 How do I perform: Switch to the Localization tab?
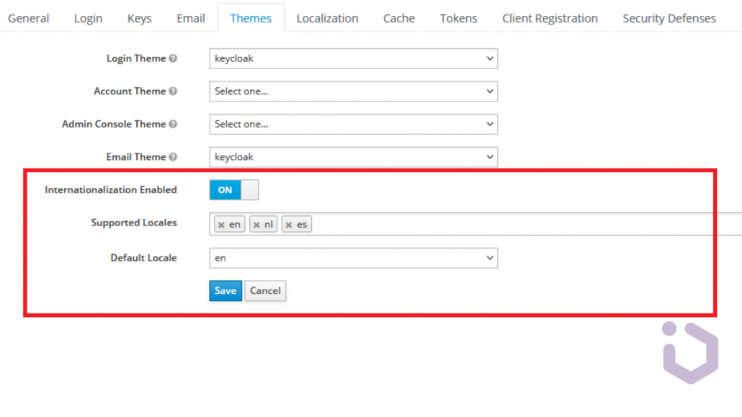(x=327, y=18)
